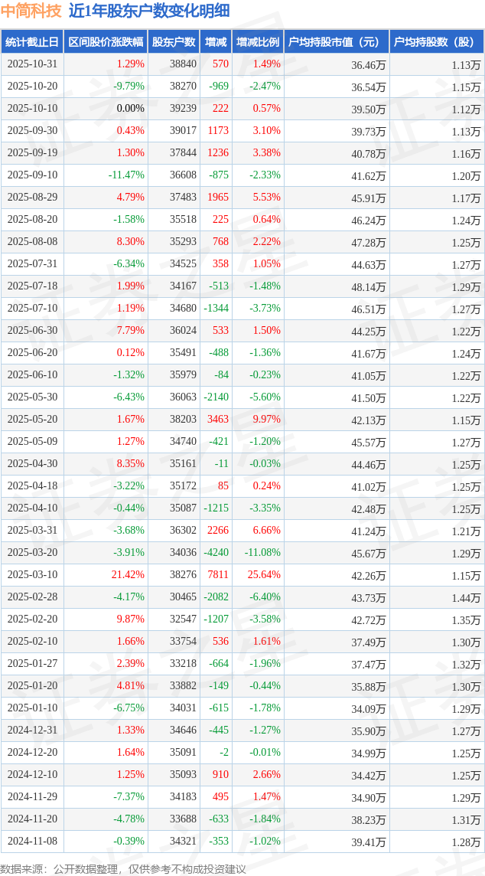Click the 统计截止日 column header

[32, 42]
